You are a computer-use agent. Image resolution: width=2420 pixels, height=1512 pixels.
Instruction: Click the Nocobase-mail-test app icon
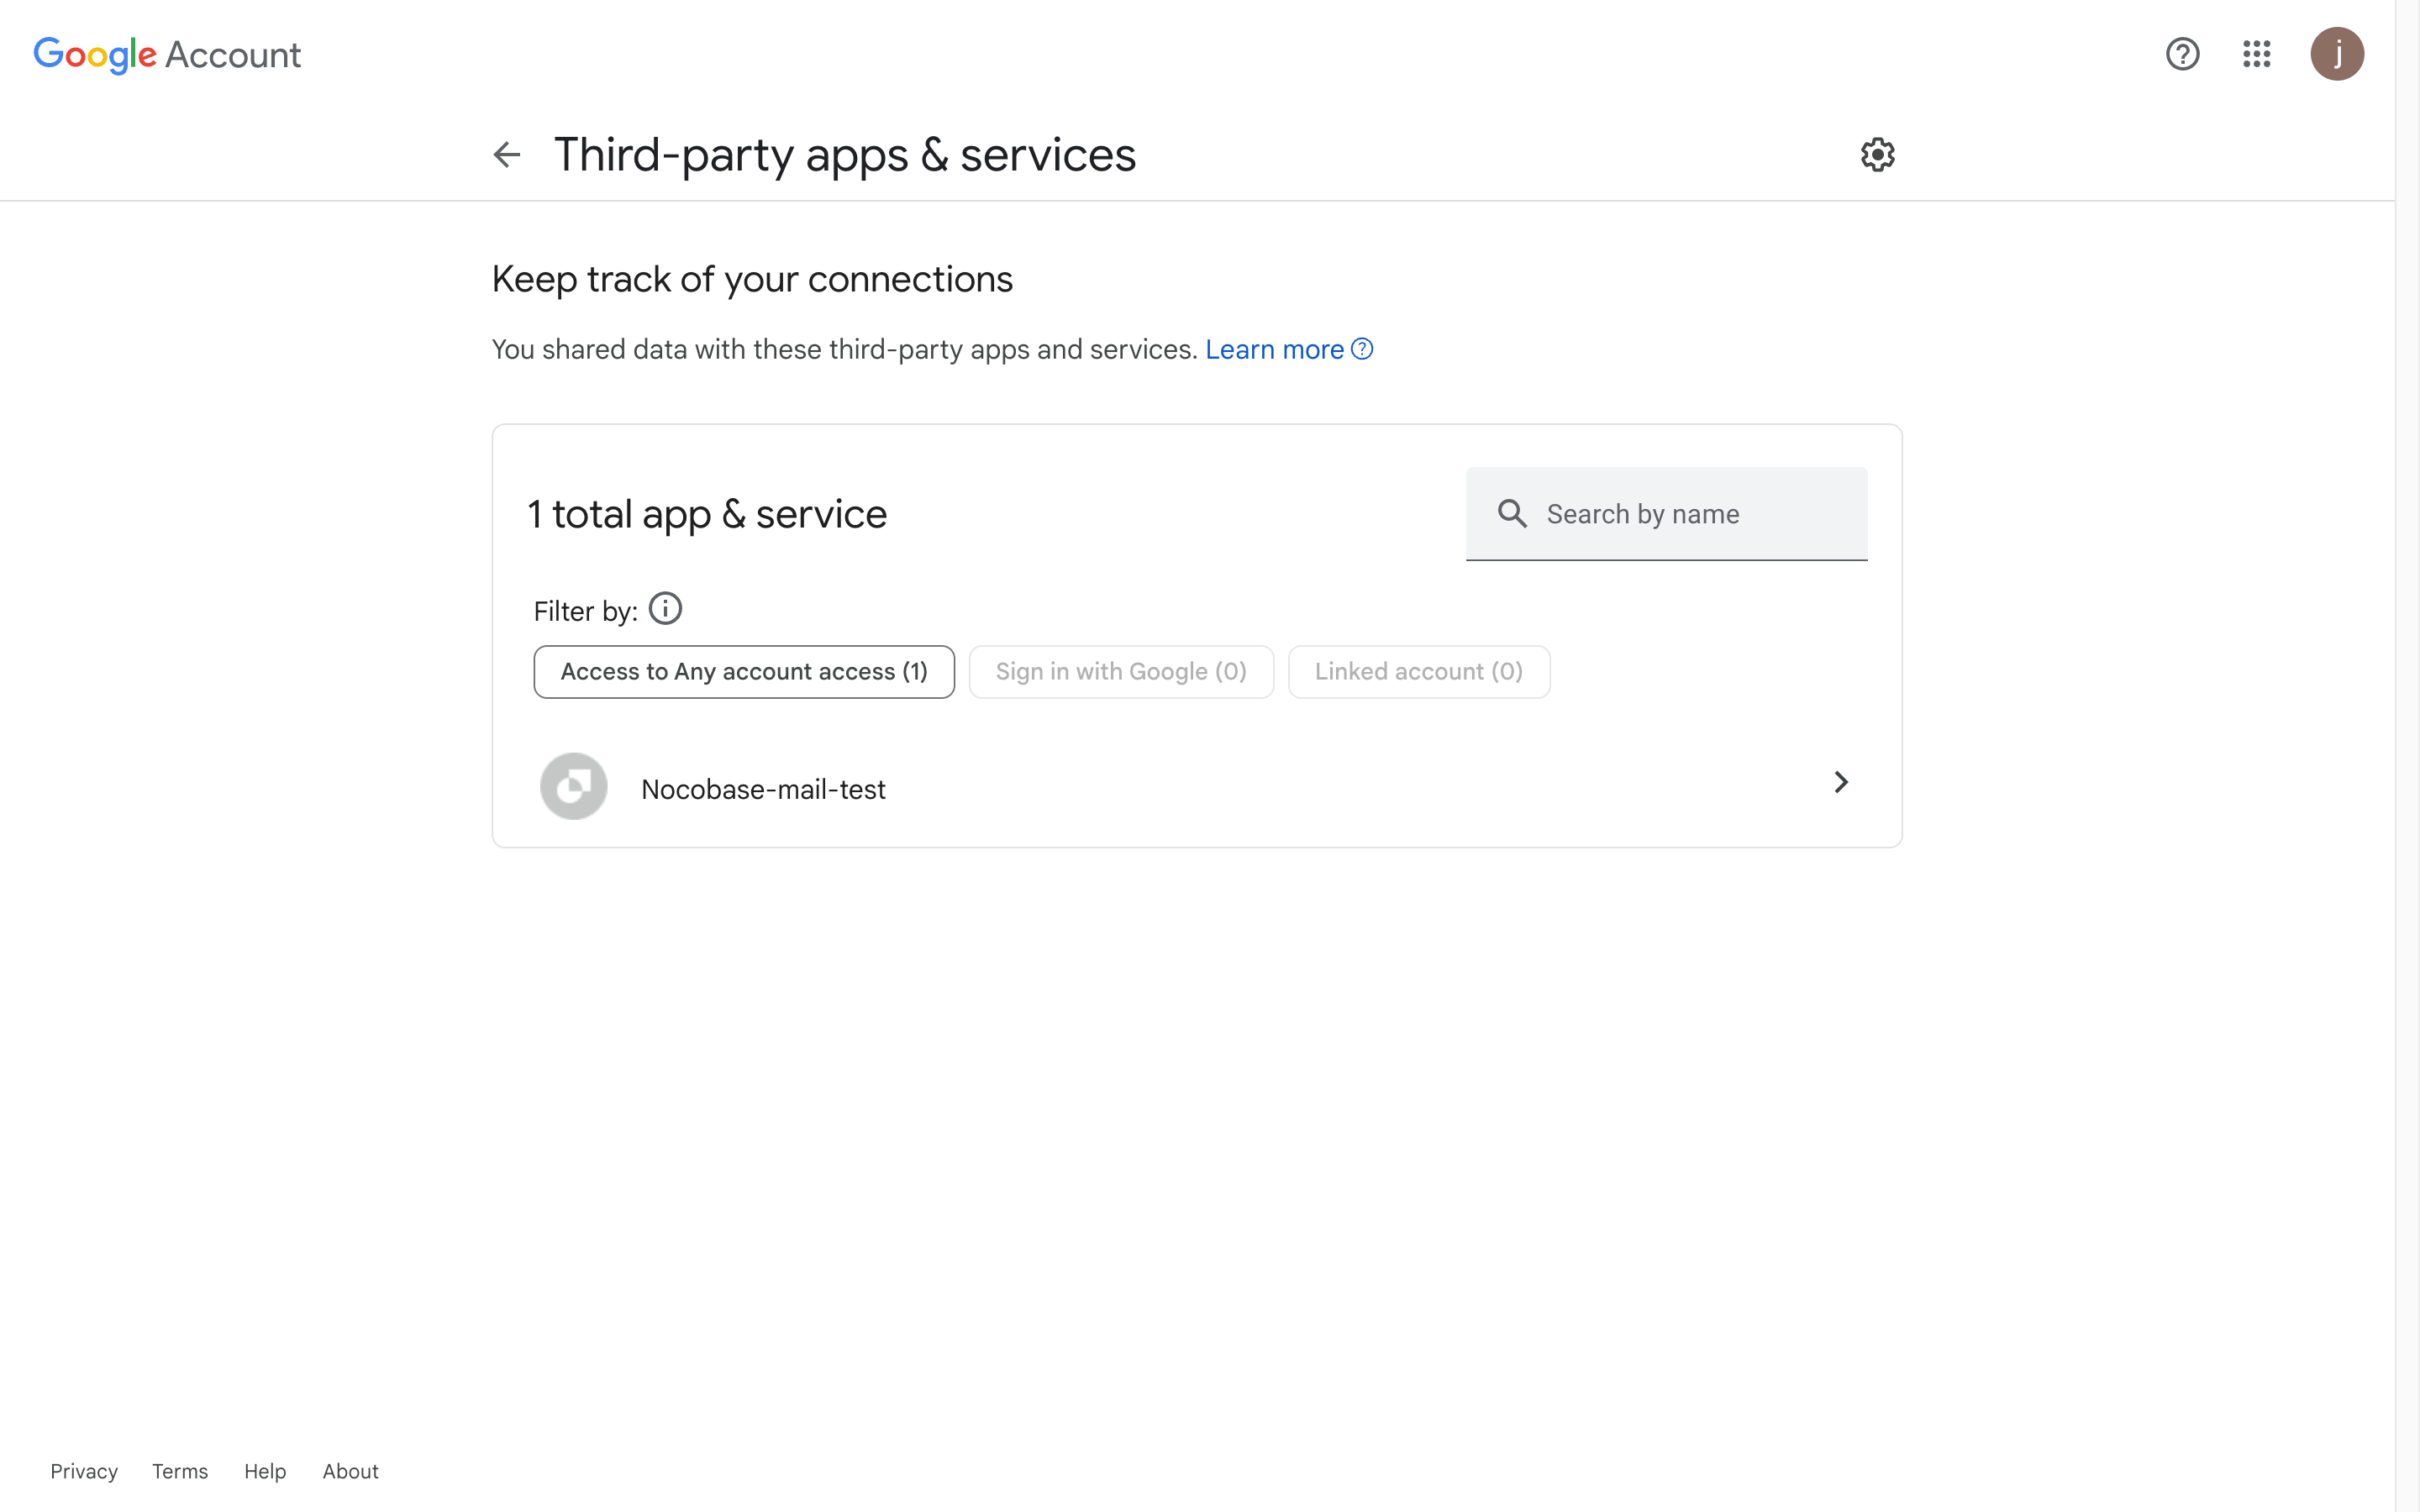click(x=574, y=787)
